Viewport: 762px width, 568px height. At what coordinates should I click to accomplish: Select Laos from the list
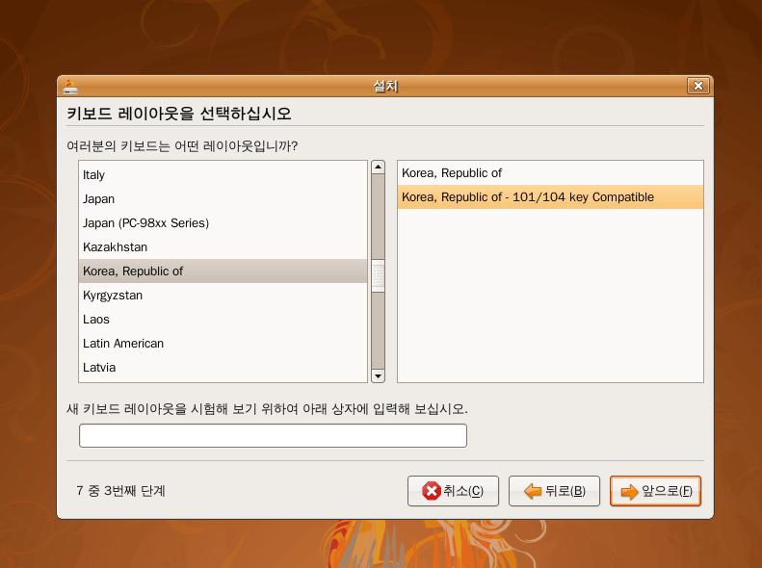click(x=223, y=320)
